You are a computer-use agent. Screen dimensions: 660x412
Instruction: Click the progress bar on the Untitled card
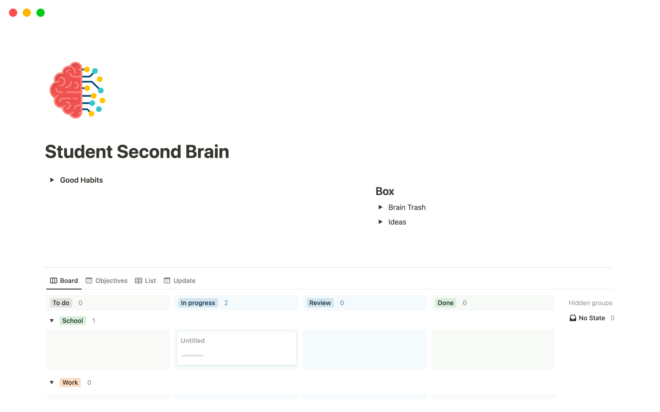pyautogui.click(x=192, y=356)
